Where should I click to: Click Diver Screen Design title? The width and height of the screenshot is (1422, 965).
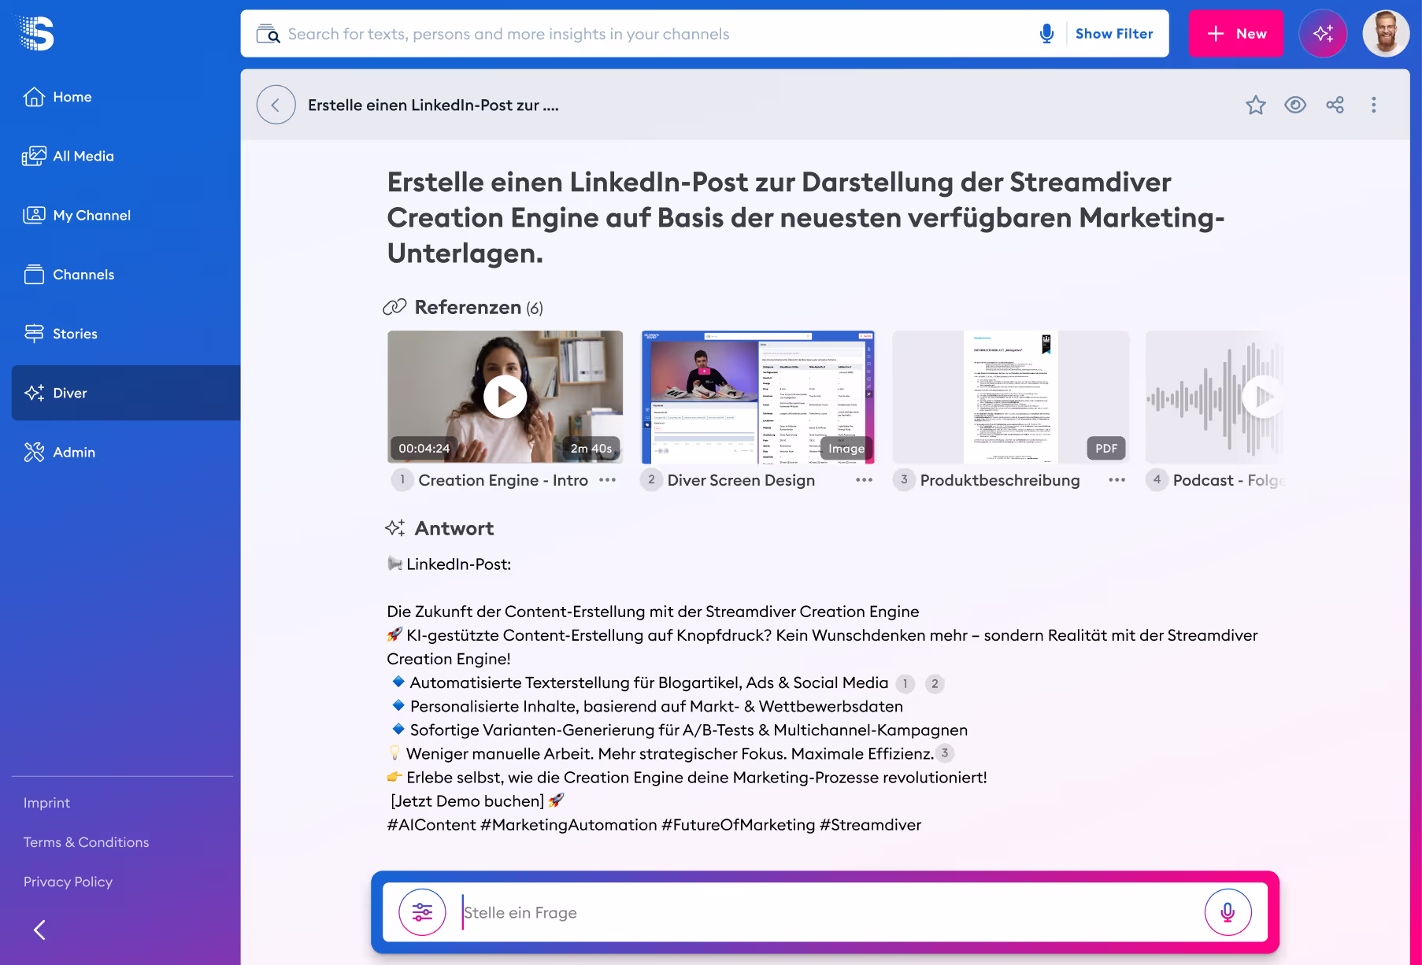click(x=741, y=480)
